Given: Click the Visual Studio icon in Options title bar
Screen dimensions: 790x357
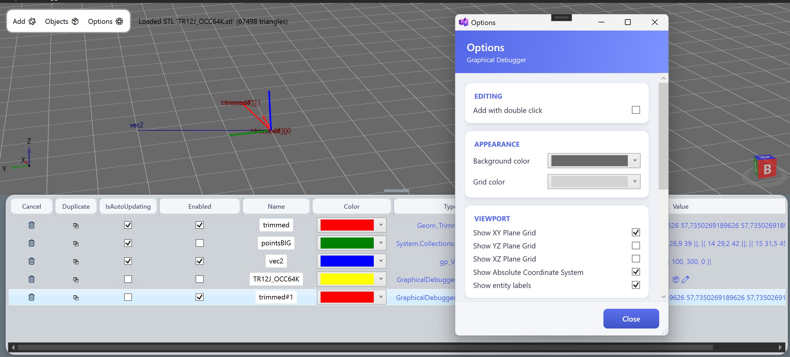Looking at the screenshot, I should coord(463,22).
